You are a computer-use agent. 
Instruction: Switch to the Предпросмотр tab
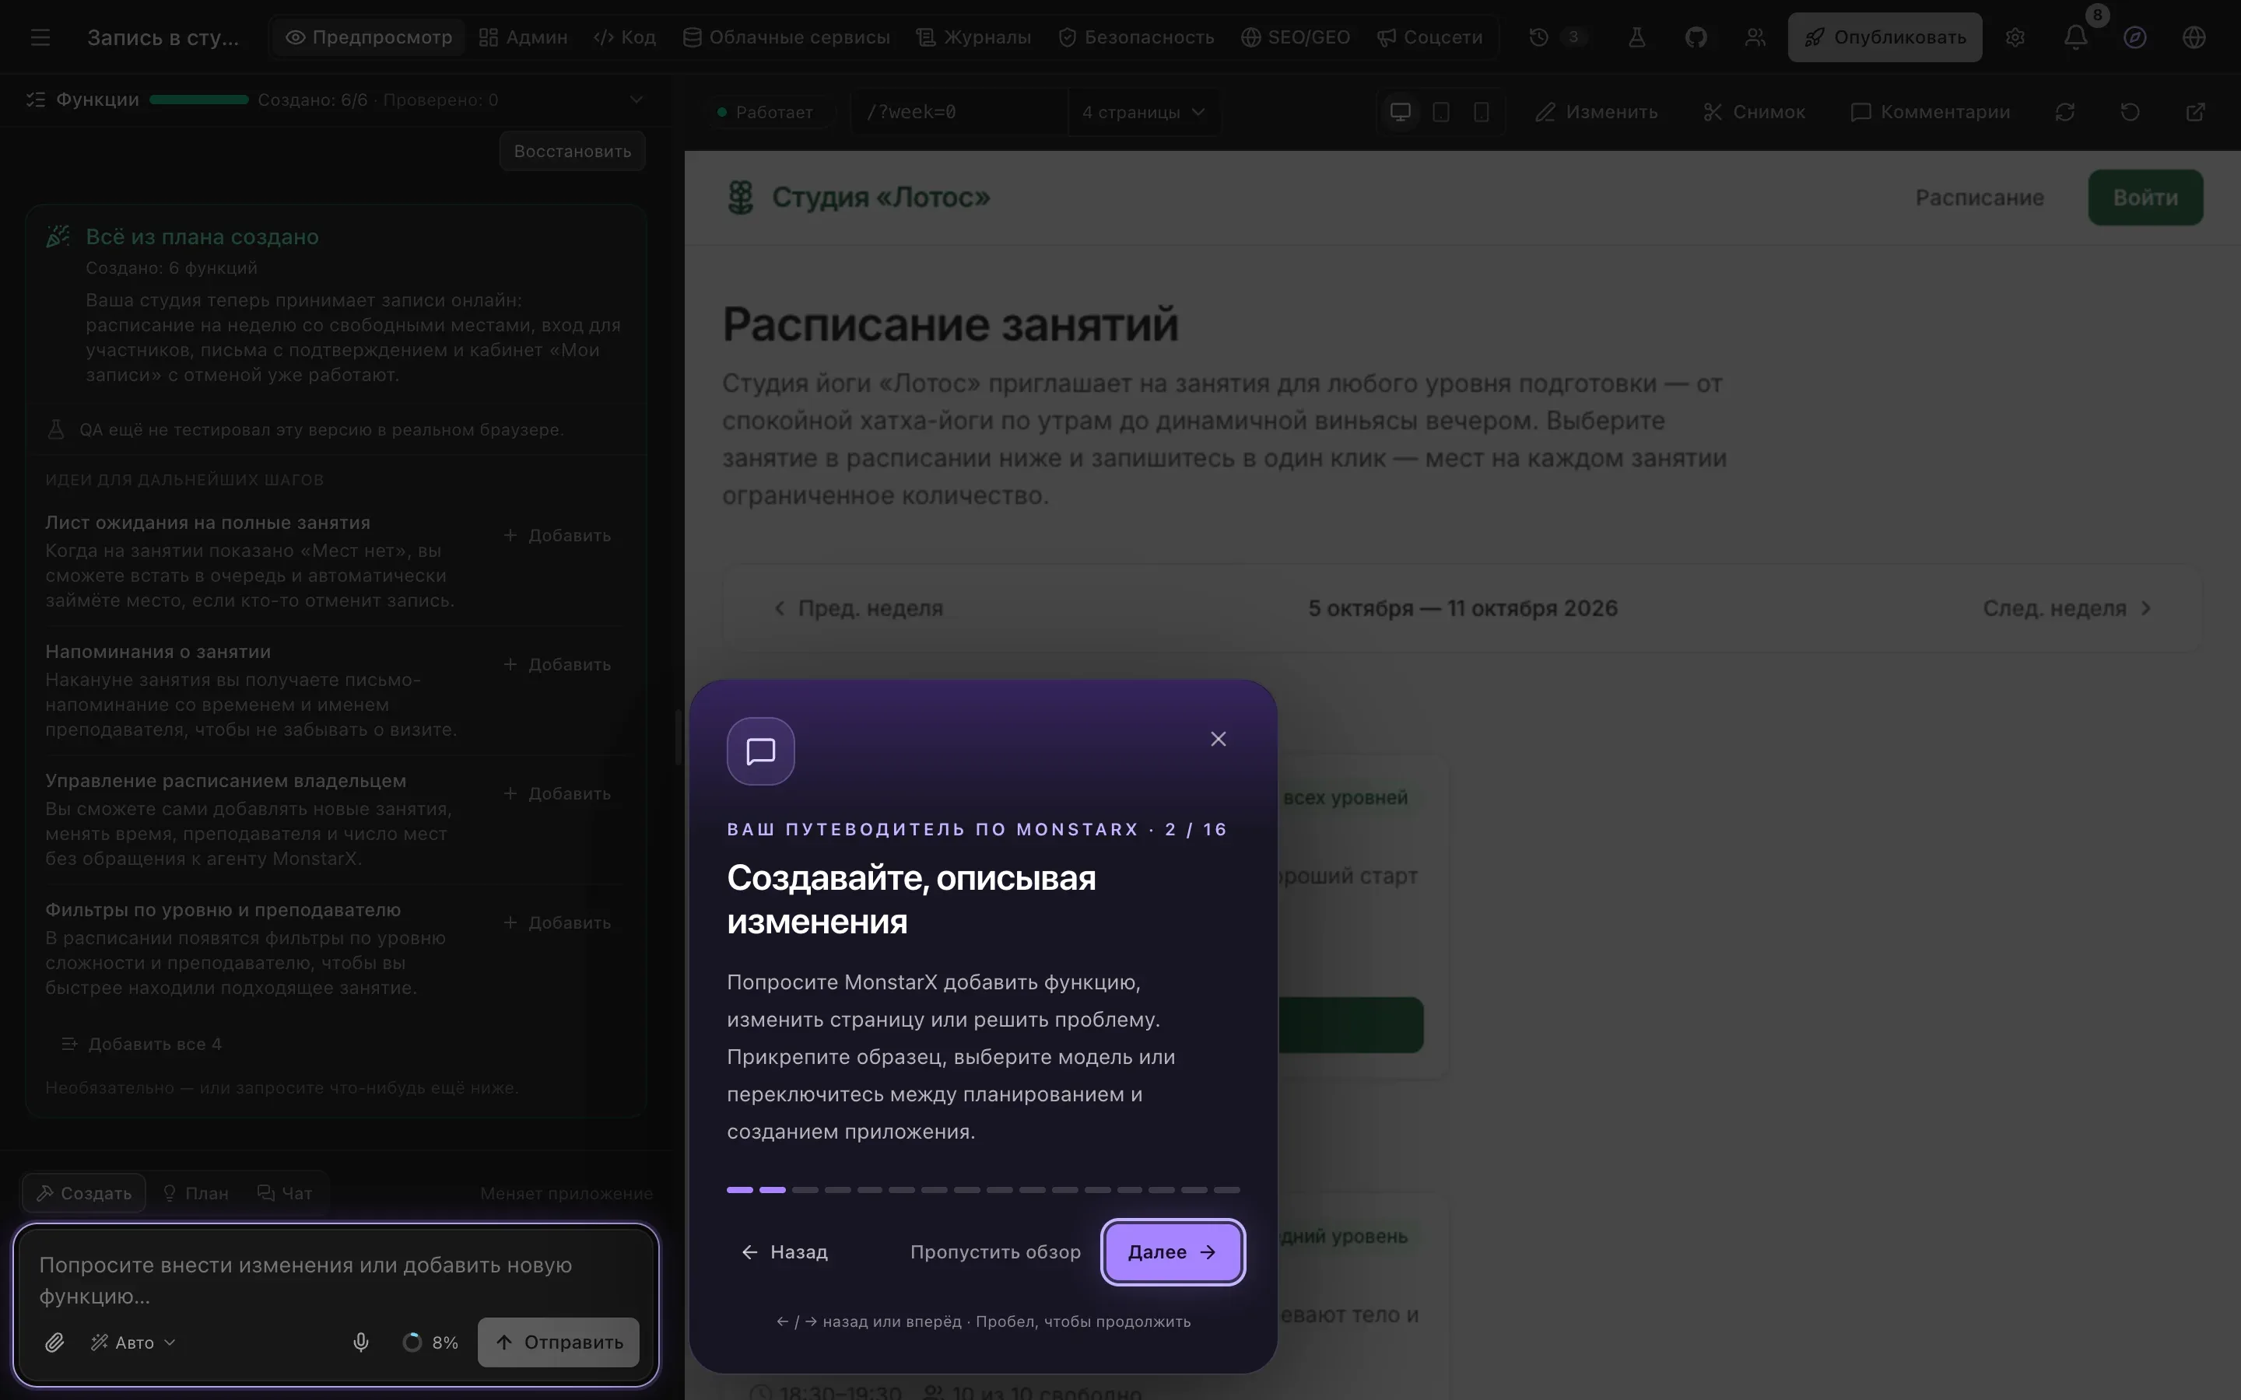pos(369,37)
